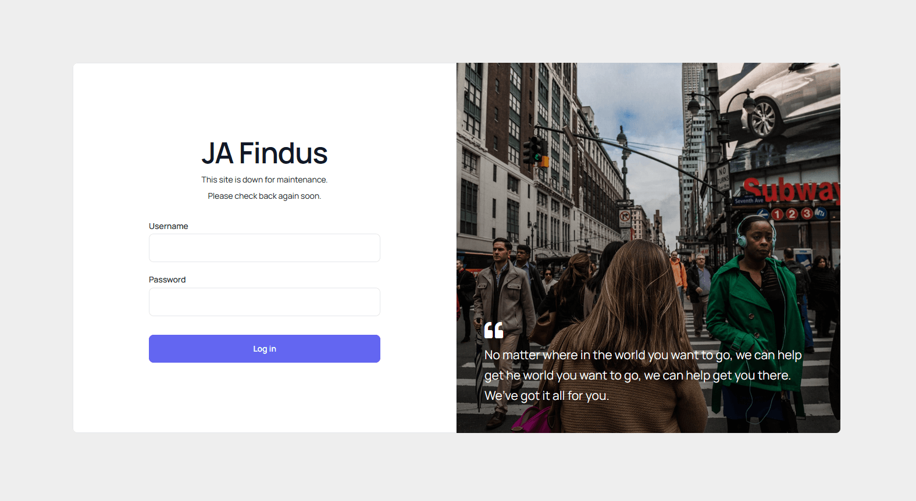
Task: Click the JA Findus site title
Action: point(265,153)
